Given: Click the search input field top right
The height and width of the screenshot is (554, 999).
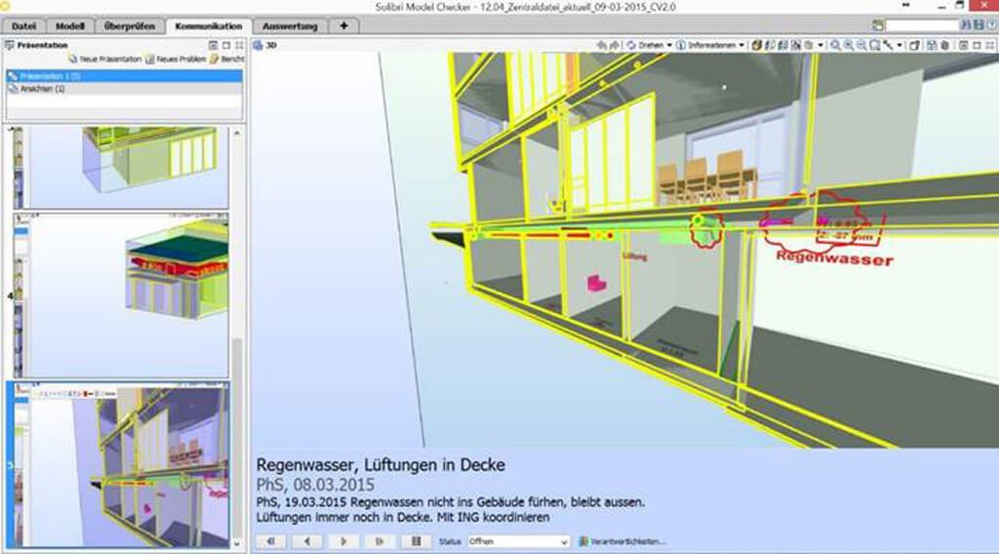Looking at the screenshot, I should point(922,24).
